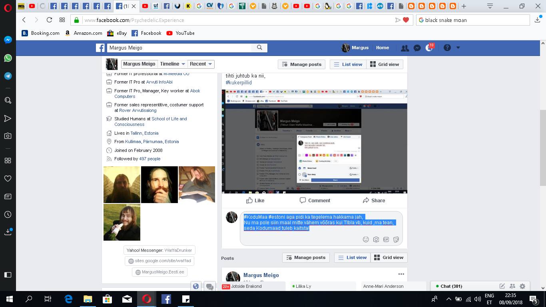The height and width of the screenshot is (307, 546).
Task: Open the Recent dropdown menu
Action: pos(201,64)
